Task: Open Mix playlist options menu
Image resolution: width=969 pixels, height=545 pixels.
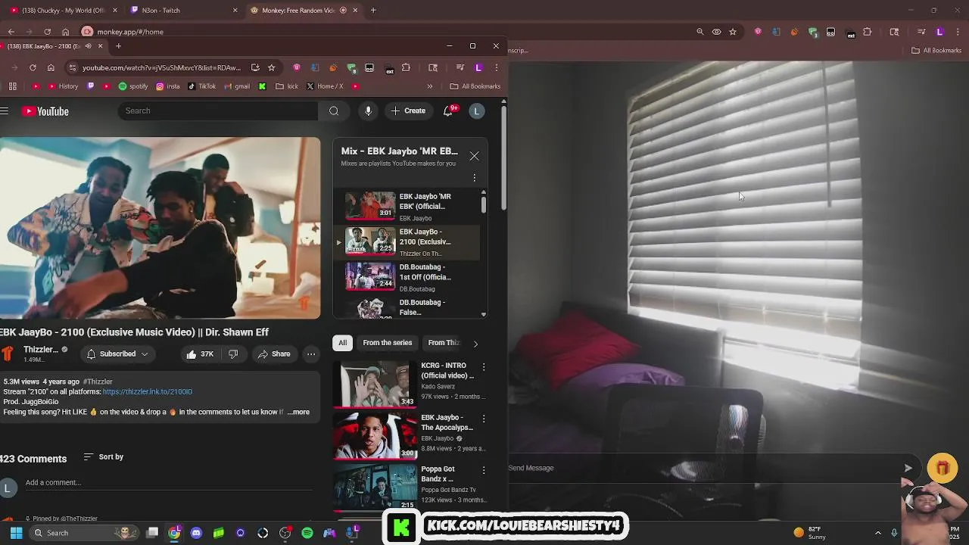Action: point(475,178)
